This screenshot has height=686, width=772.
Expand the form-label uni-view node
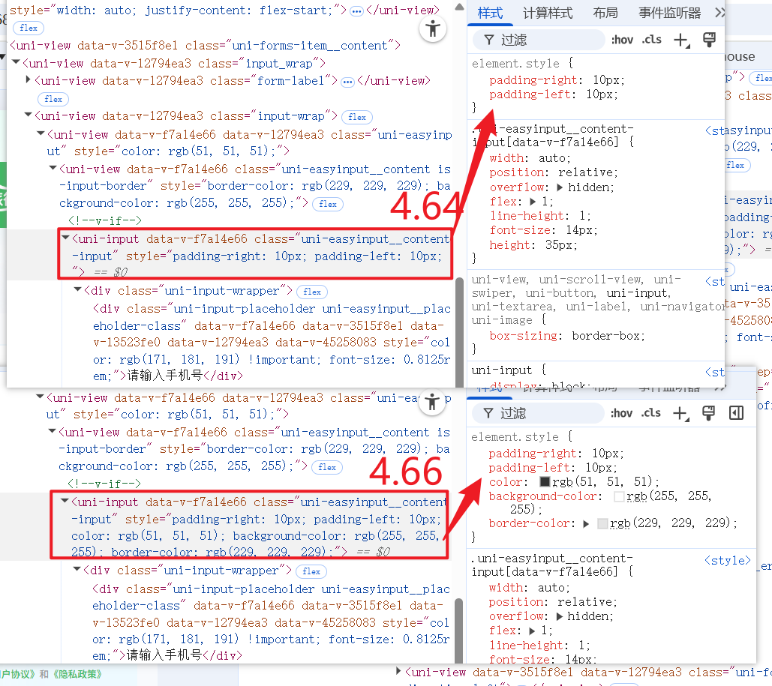(x=29, y=80)
